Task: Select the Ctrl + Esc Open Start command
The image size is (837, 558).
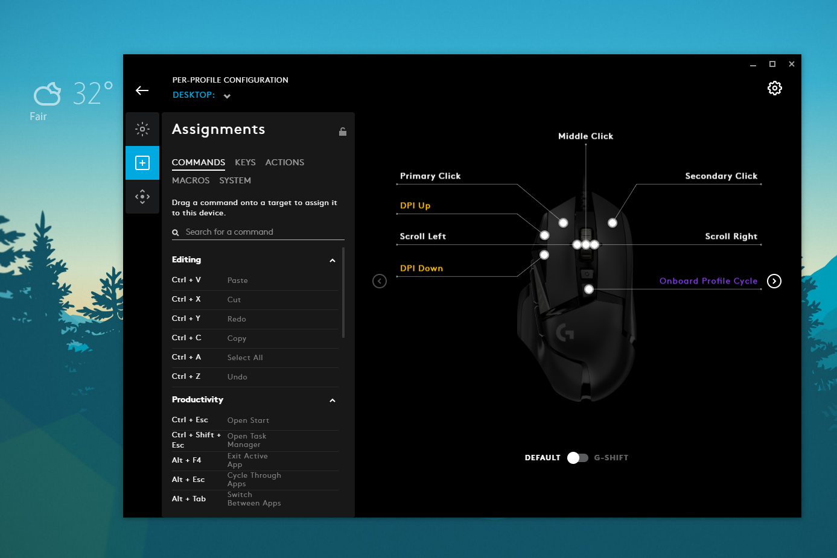Action: (255, 420)
